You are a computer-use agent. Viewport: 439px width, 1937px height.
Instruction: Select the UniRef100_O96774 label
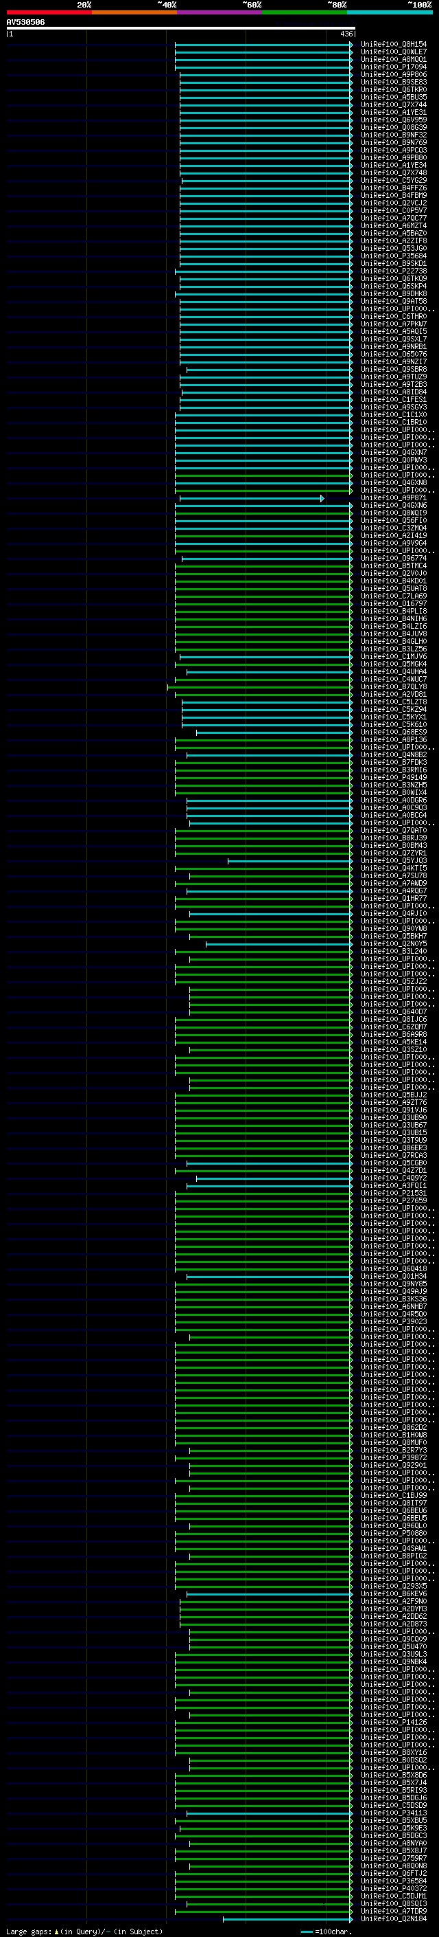point(394,558)
